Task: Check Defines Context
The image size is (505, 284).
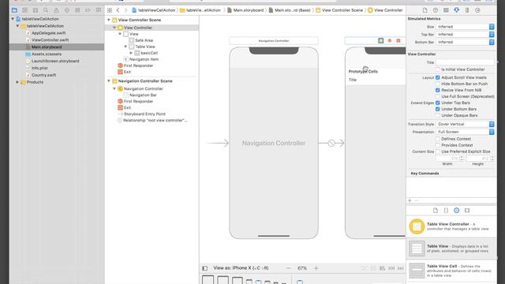Action: click(x=438, y=139)
